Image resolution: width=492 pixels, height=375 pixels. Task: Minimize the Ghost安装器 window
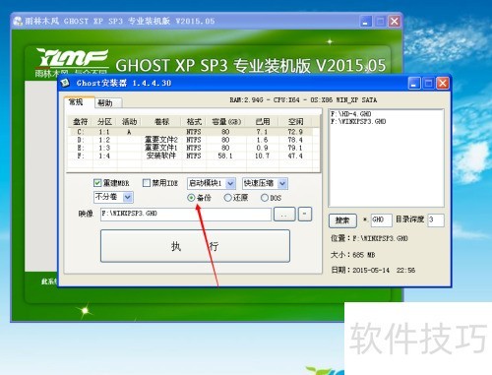(414, 84)
